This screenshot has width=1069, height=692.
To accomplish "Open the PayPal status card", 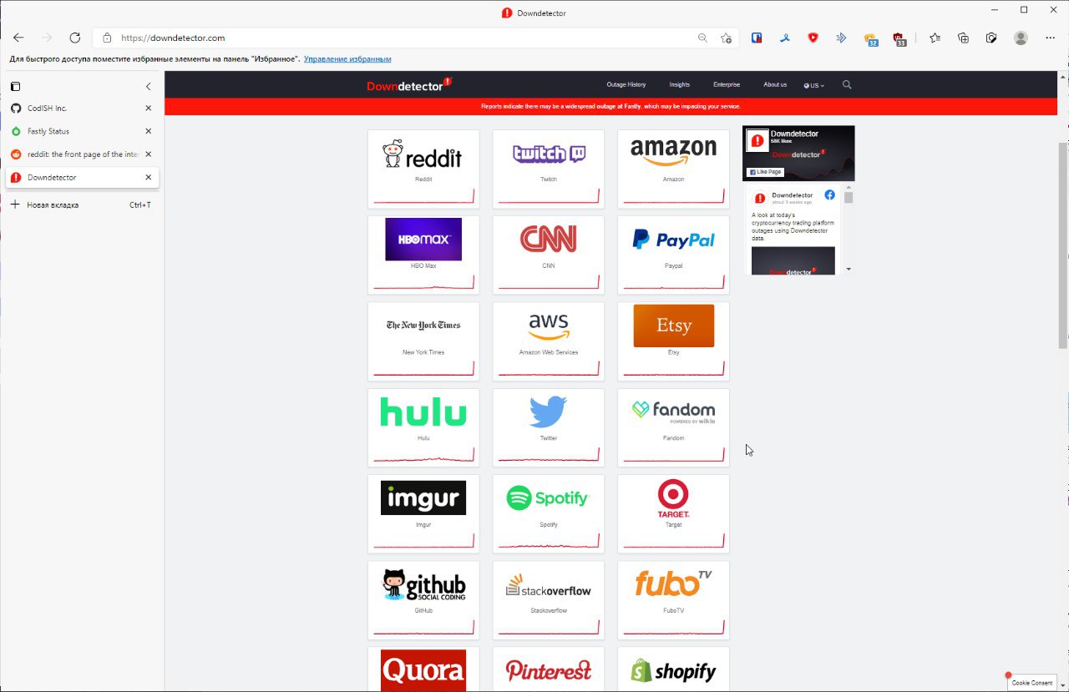I will click(673, 255).
